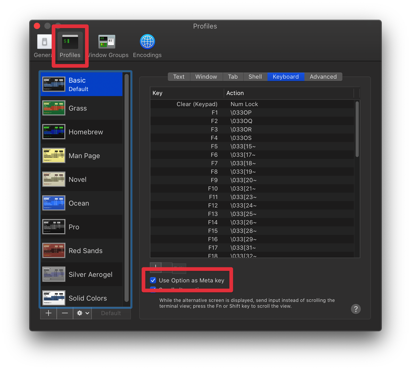Open the Window Groups preferences pane
Image resolution: width=411 pixels, height=370 pixels.
coord(107,46)
